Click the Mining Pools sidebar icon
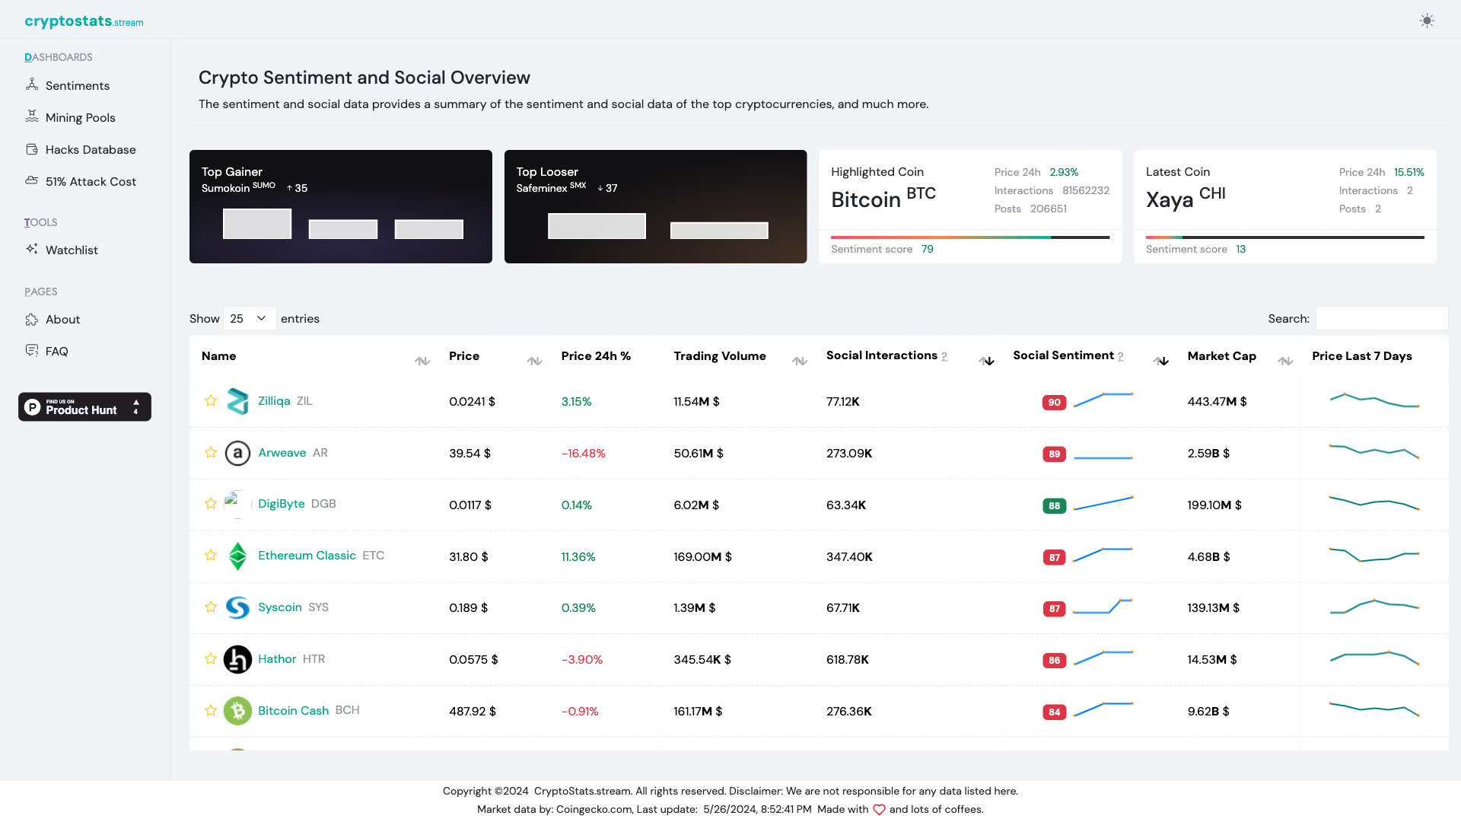This screenshot has width=1461, height=822. tap(32, 116)
